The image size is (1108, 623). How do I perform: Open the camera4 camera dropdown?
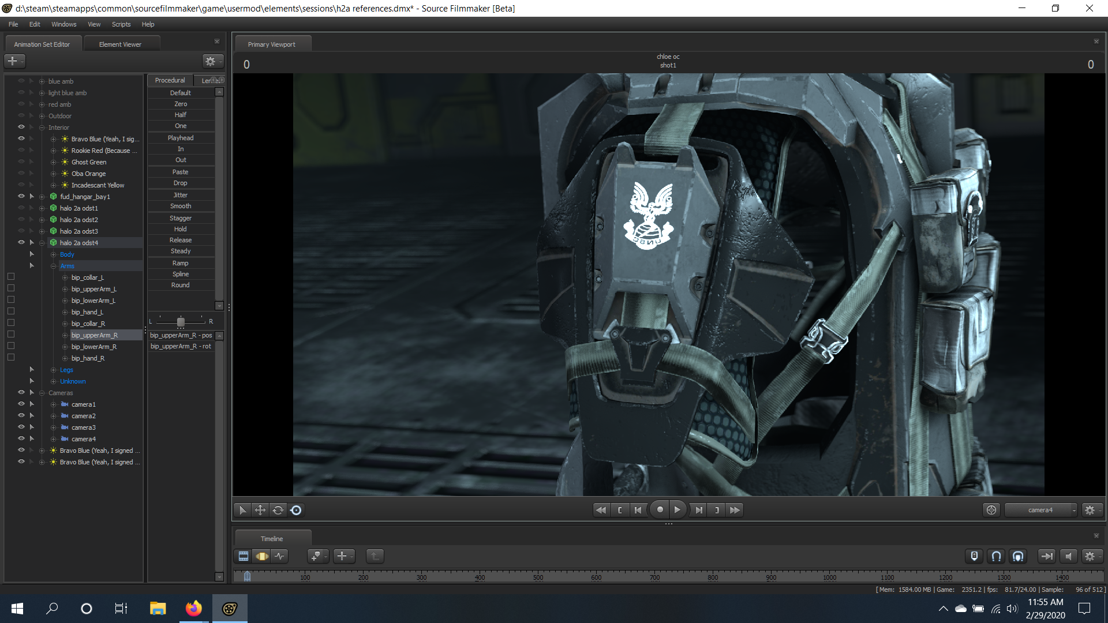pyautogui.click(x=1041, y=510)
